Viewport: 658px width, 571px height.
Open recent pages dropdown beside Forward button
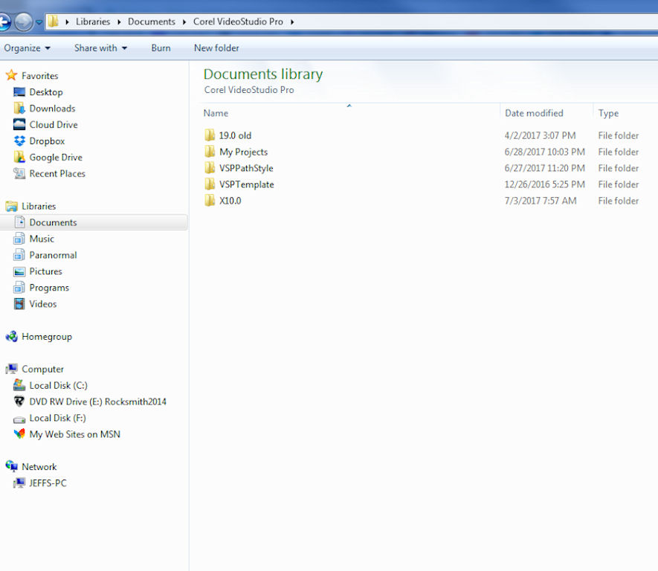click(39, 22)
